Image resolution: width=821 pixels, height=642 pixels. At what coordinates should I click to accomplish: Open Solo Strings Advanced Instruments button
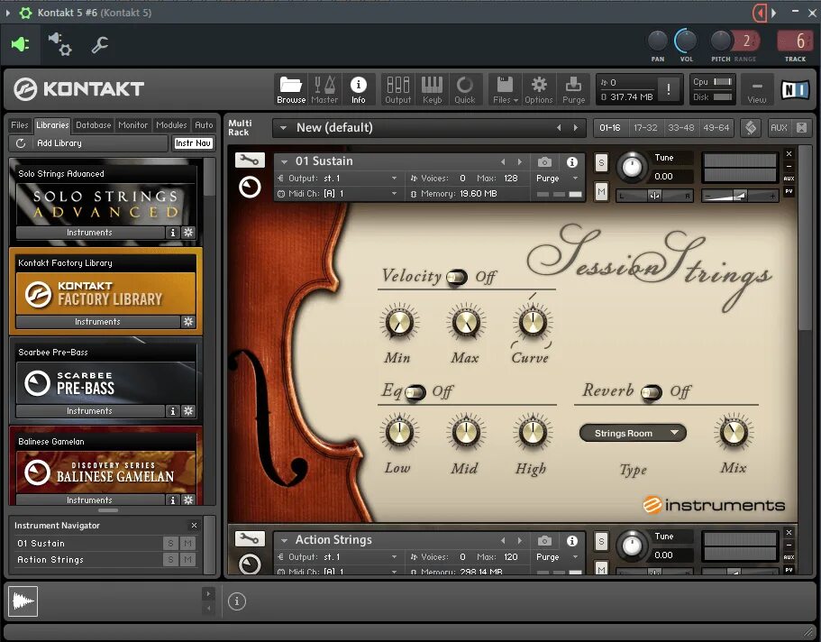[x=89, y=232]
